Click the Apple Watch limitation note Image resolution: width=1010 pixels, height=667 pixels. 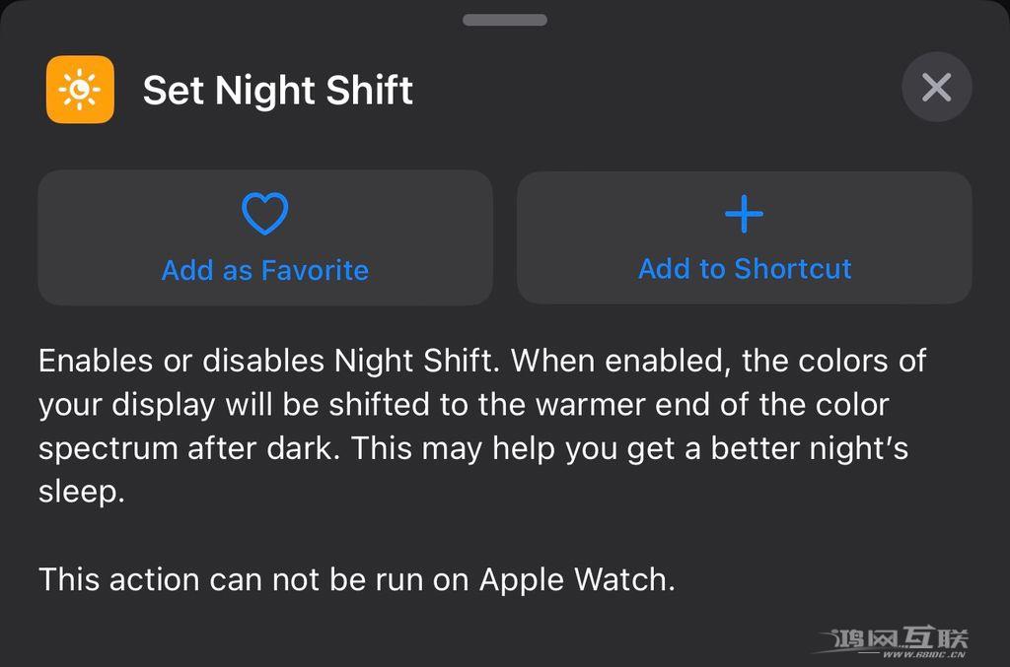point(356,578)
